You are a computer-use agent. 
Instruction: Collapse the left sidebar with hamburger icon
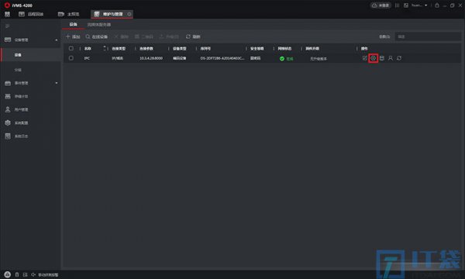tap(8, 26)
